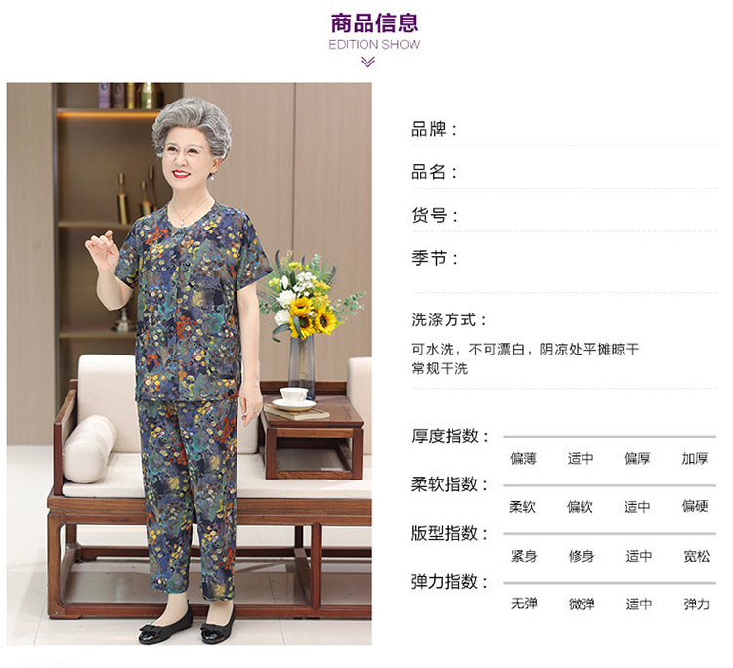Select 紧身 fit option

tap(524, 556)
